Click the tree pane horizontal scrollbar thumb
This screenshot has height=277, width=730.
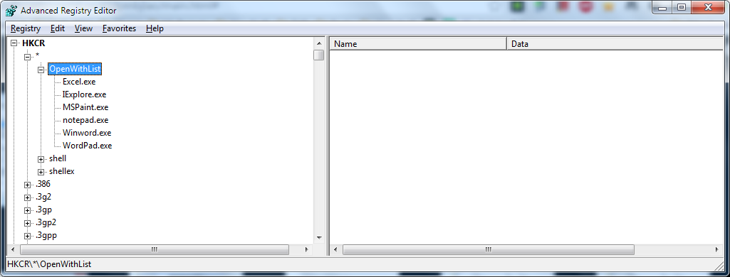click(154, 249)
